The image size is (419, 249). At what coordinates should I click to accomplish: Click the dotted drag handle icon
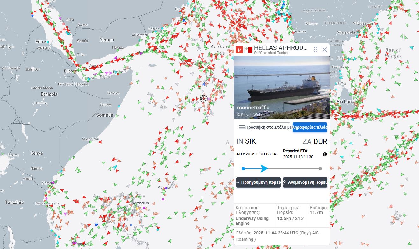point(315,50)
